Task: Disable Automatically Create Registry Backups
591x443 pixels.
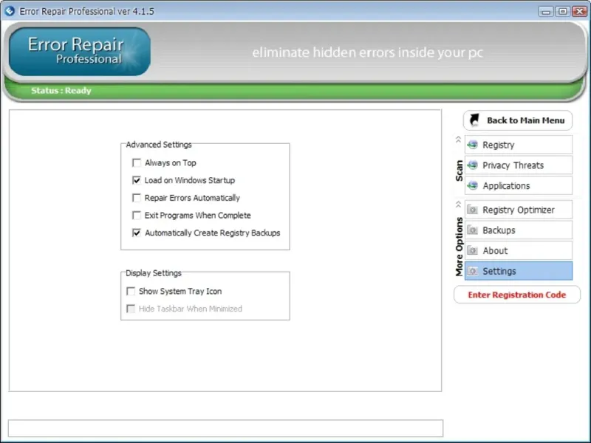Action: pyautogui.click(x=137, y=233)
